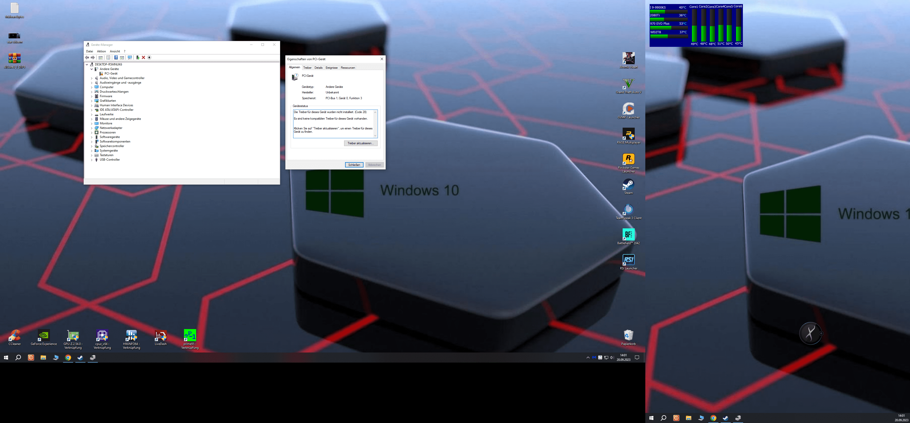Click the Treiber aktualisieren button

[360, 143]
